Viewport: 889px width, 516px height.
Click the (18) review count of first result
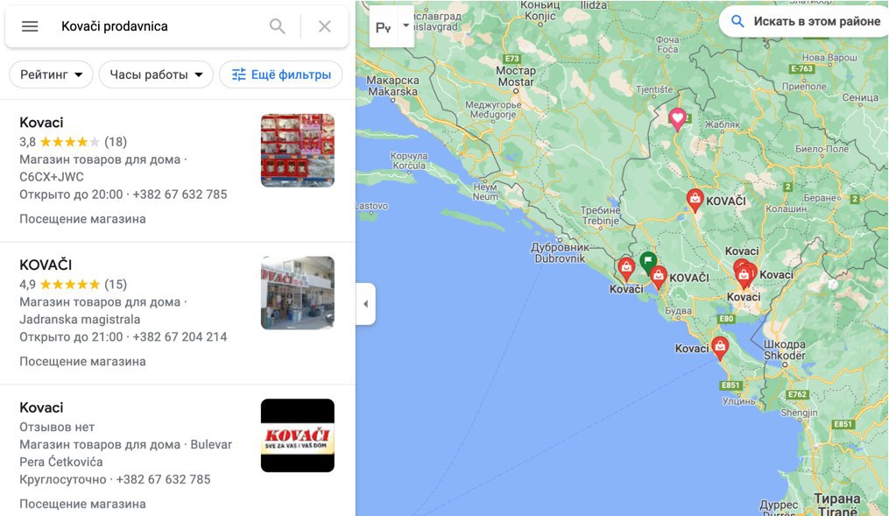pos(116,142)
